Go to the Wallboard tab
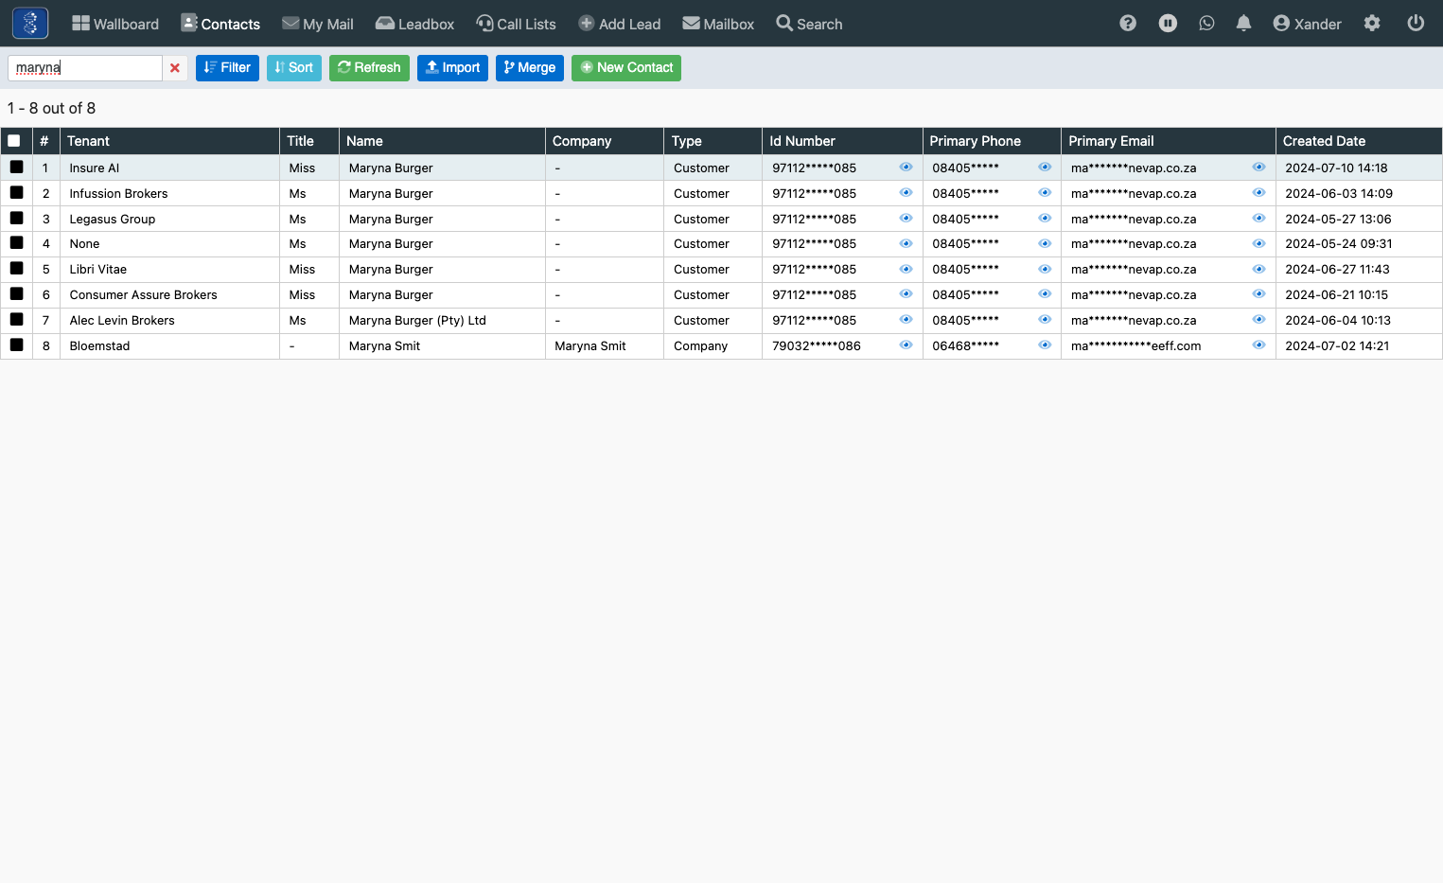The image size is (1443, 884). [x=115, y=24]
